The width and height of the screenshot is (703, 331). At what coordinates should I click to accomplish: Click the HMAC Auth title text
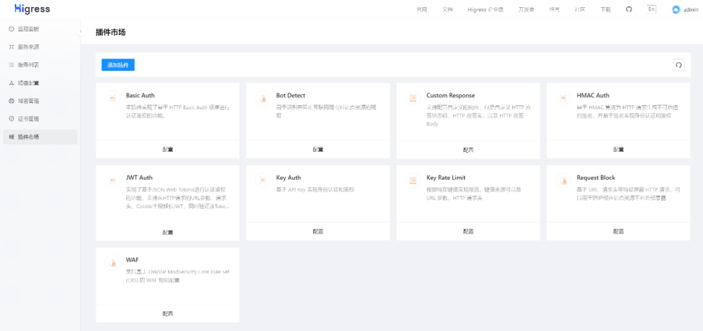593,96
